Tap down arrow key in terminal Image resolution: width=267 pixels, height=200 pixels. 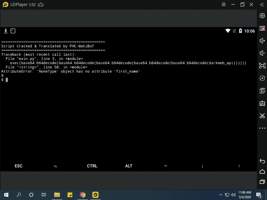pyautogui.click(x=202, y=166)
